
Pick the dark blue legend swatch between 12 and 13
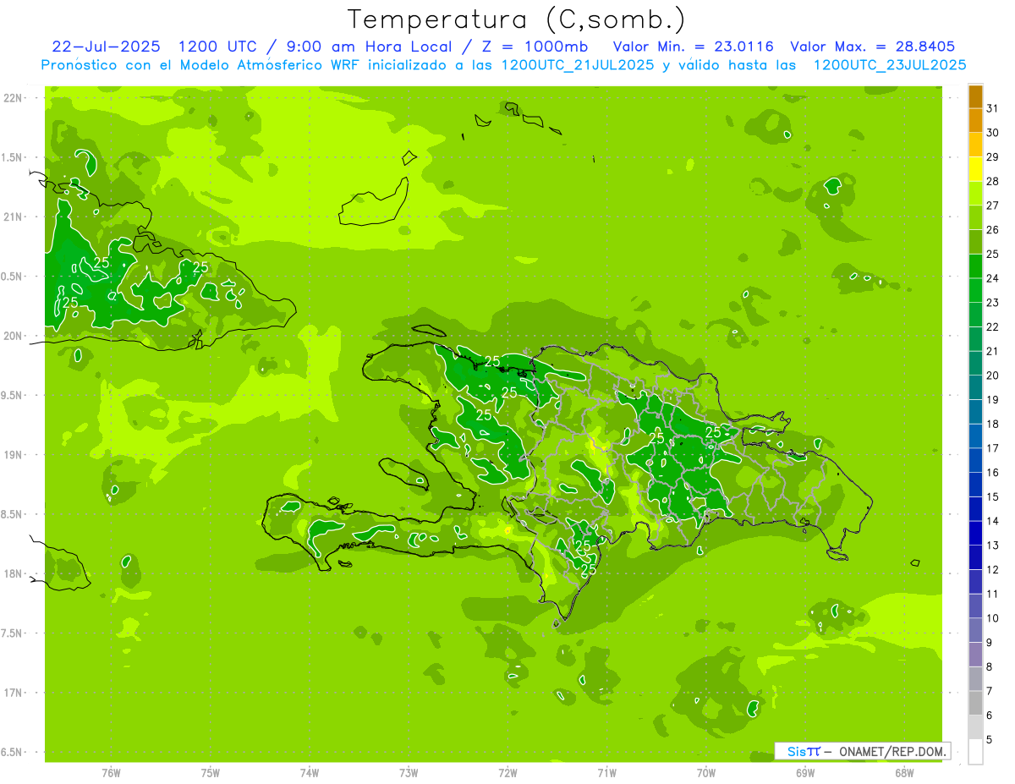tap(975, 557)
